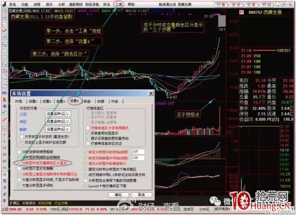
Task: Enable 分时走势线使用粗线 checkbox
Action: point(19,152)
